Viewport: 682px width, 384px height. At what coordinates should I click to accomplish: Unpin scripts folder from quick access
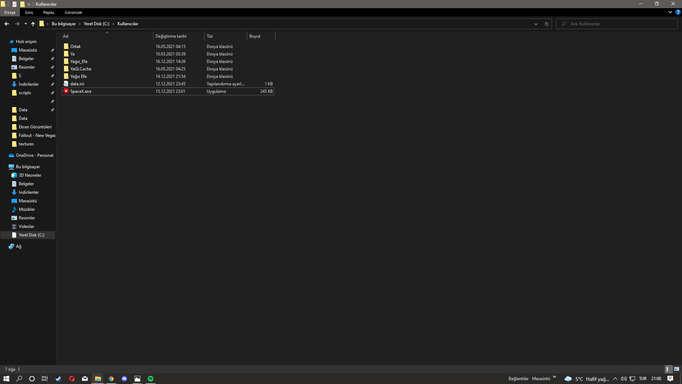tap(52, 93)
